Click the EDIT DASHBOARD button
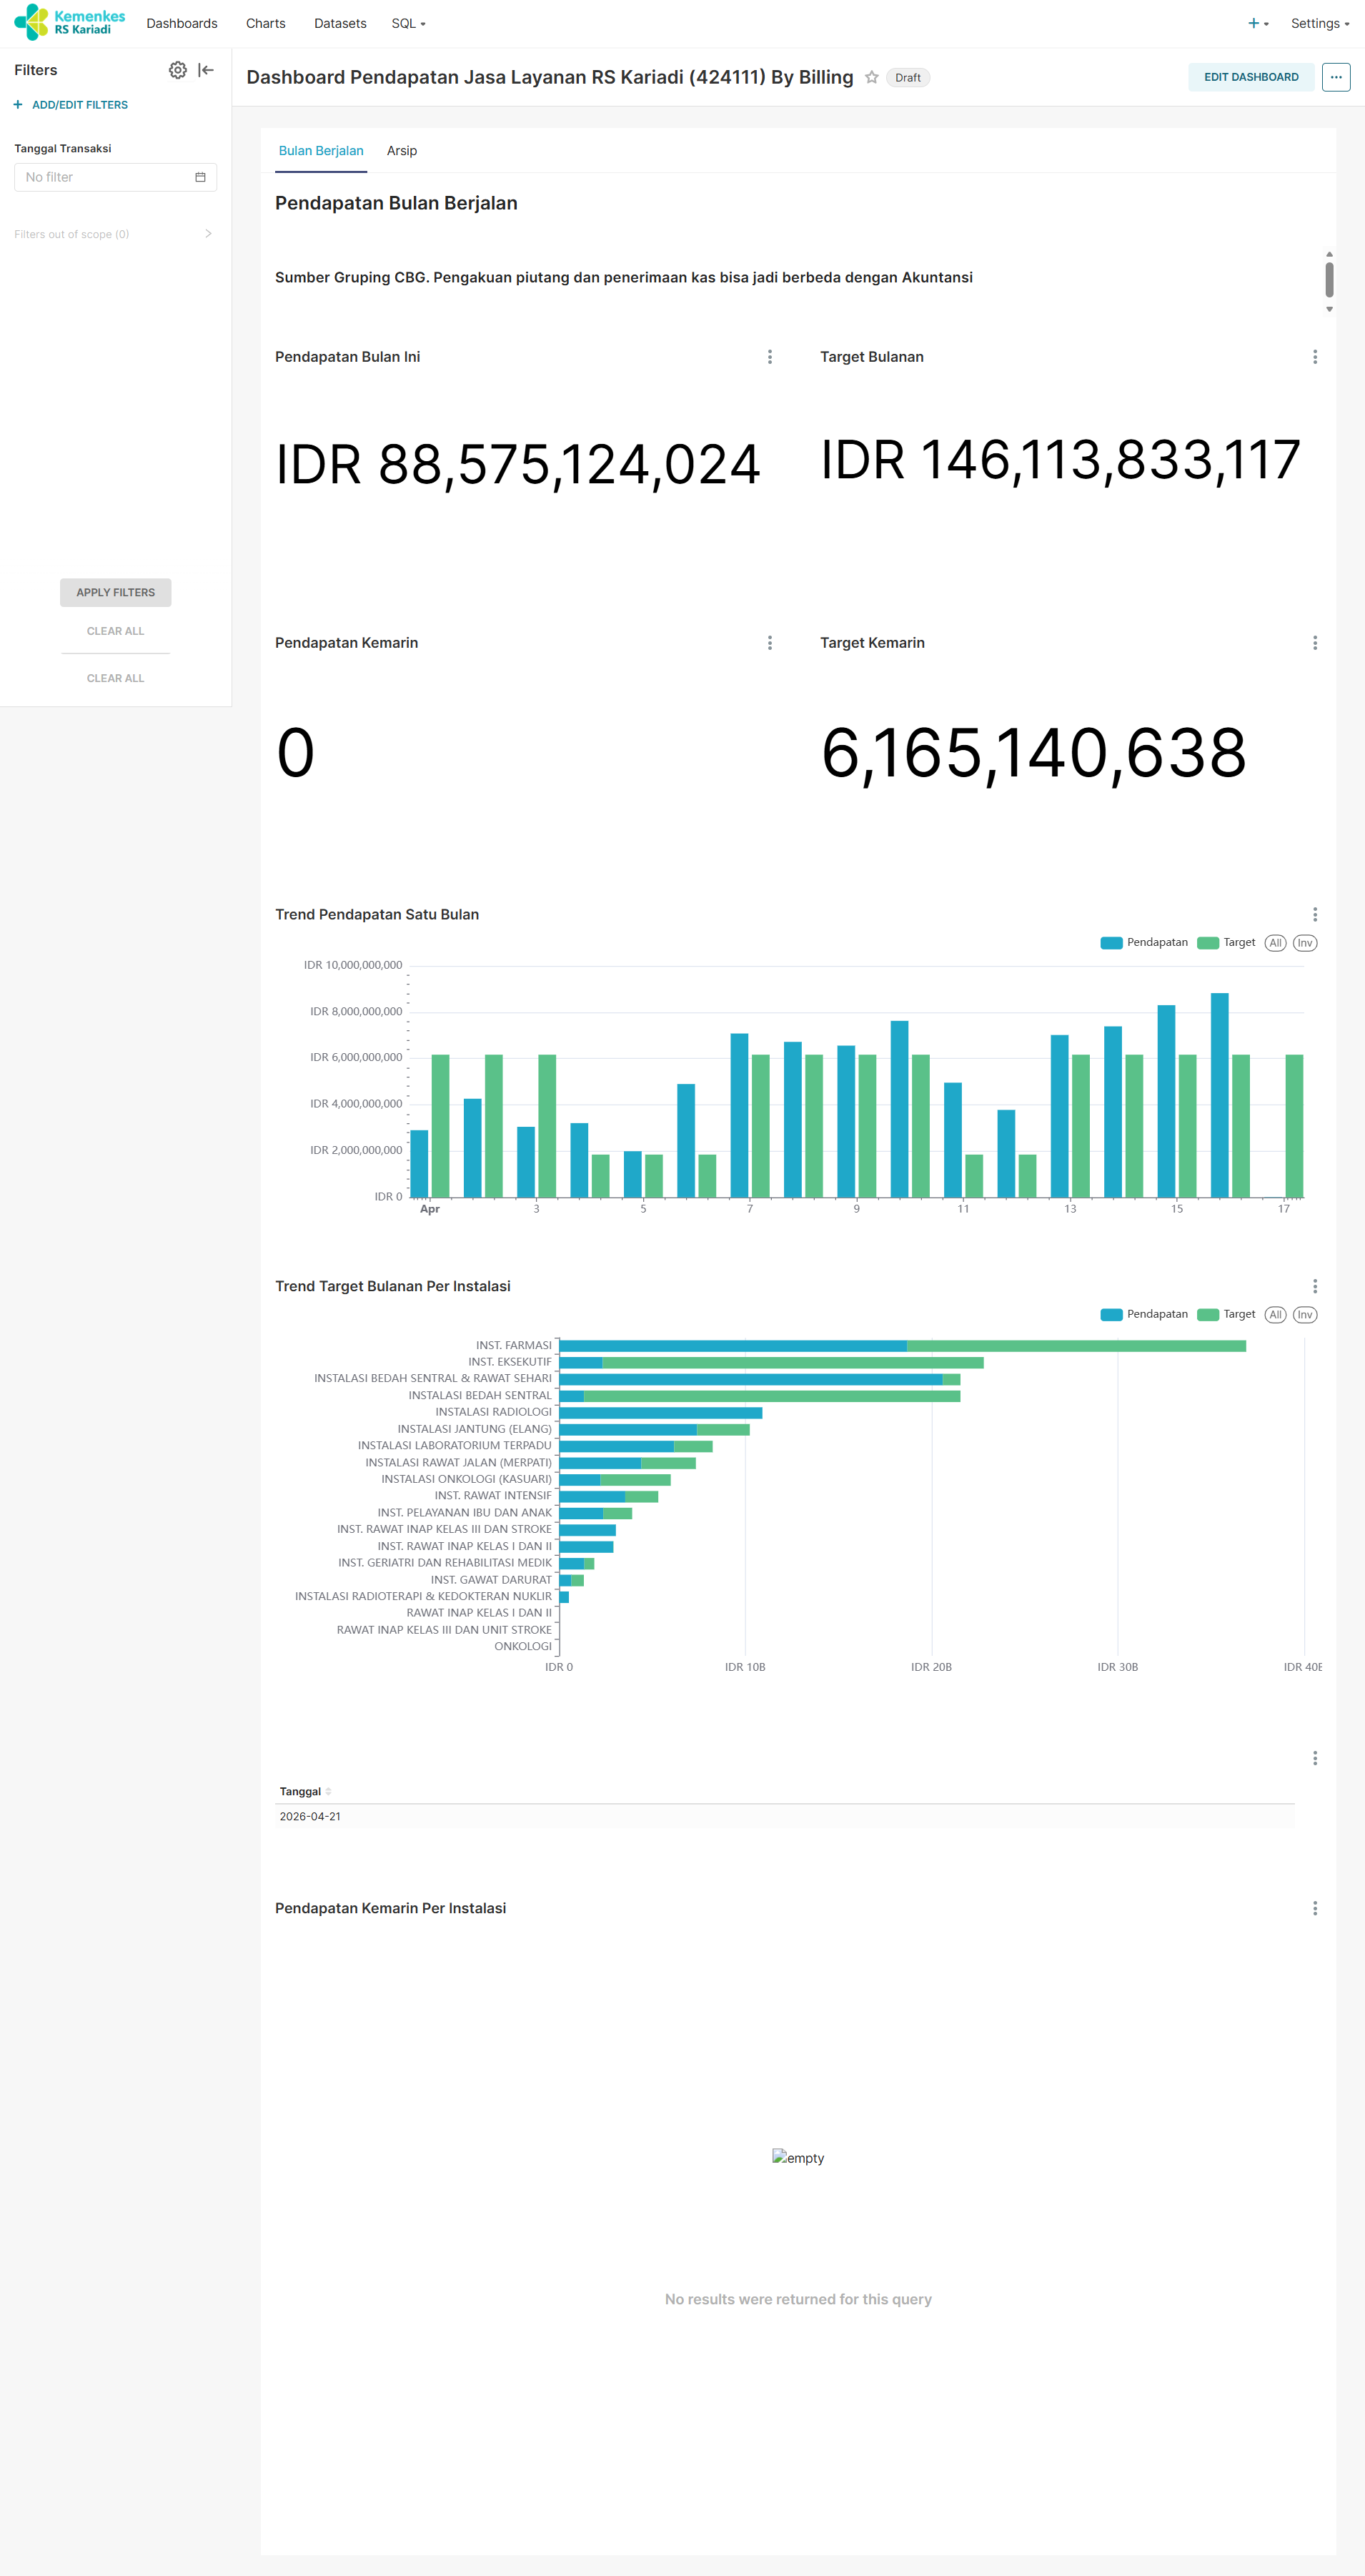 pyautogui.click(x=1251, y=77)
